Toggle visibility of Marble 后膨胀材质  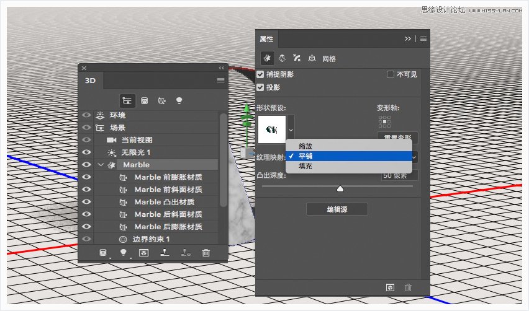[x=86, y=227]
